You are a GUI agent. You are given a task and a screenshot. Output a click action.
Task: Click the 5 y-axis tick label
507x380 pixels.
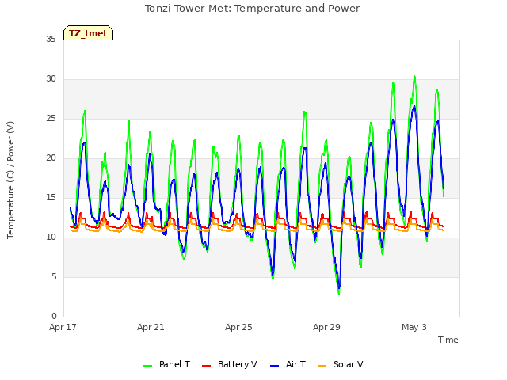coord(54,277)
